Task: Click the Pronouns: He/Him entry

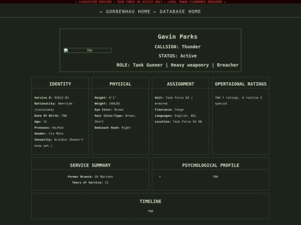Action: point(48,128)
